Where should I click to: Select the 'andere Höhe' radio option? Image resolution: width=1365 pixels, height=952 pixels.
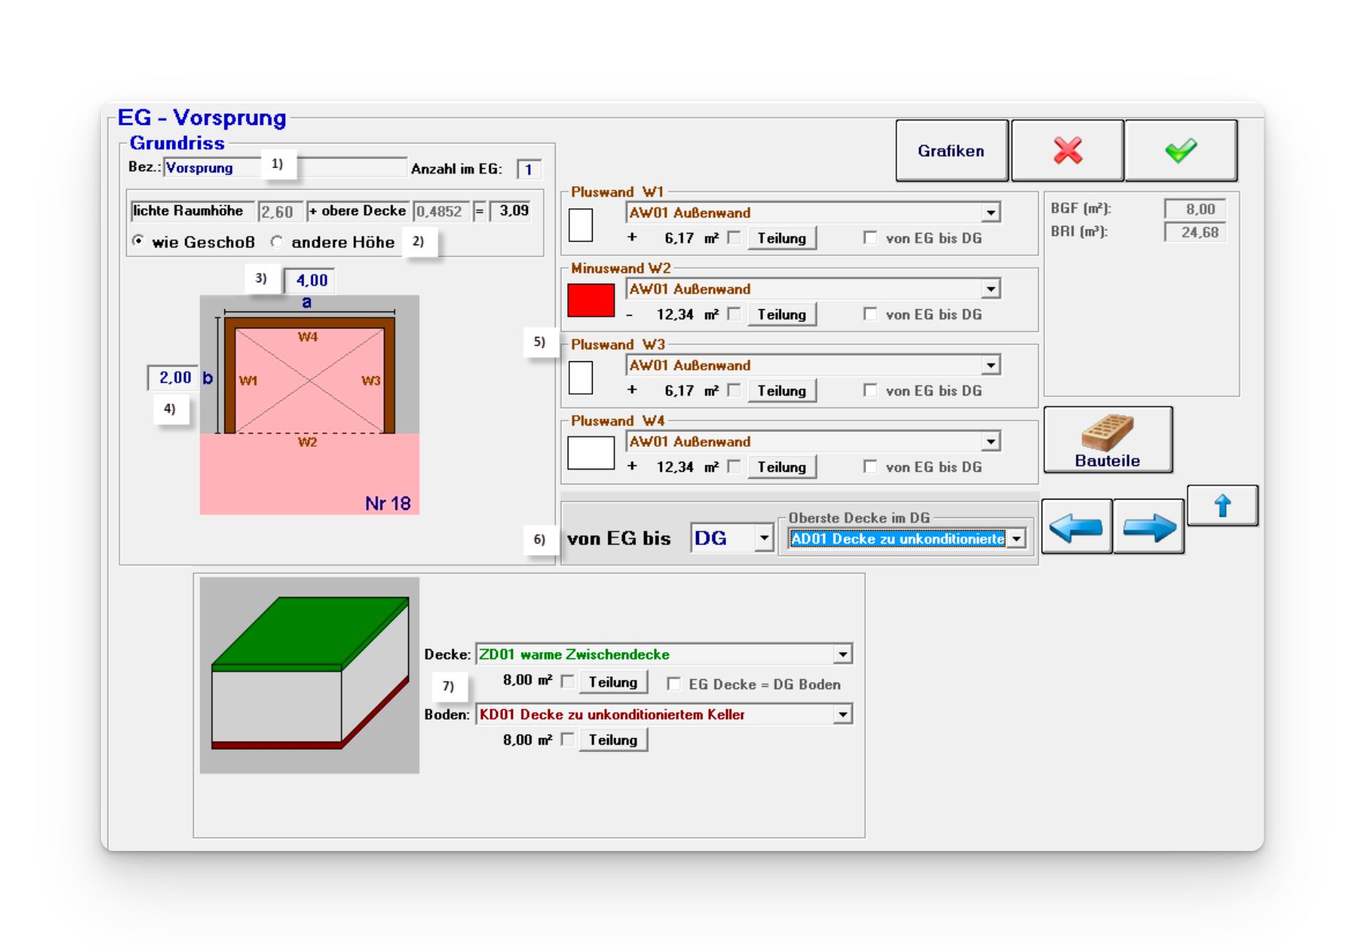276,242
